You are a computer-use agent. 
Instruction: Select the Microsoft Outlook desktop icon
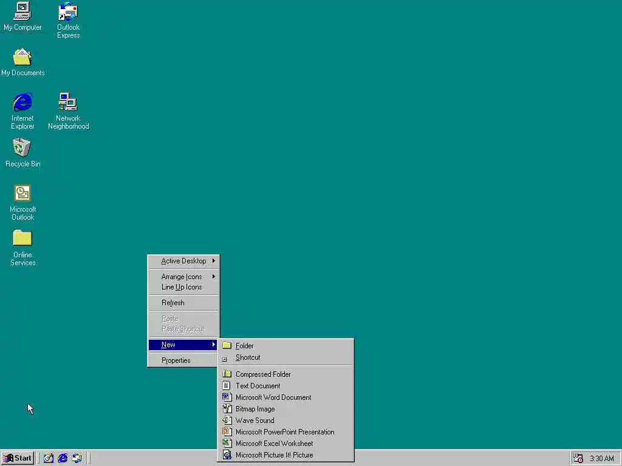(x=22, y=203)
